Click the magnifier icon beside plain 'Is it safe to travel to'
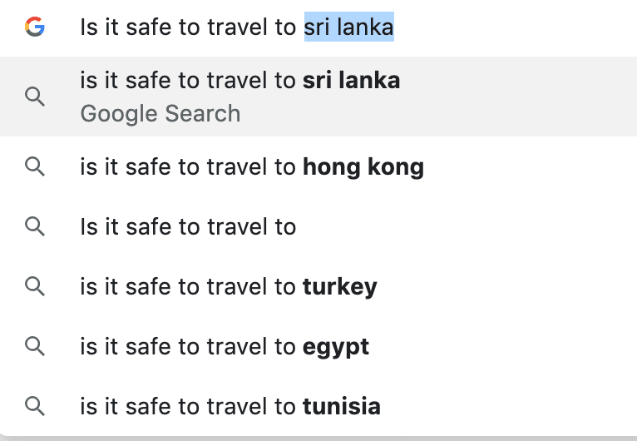This screenshot has height=441, width=637. 35,227
